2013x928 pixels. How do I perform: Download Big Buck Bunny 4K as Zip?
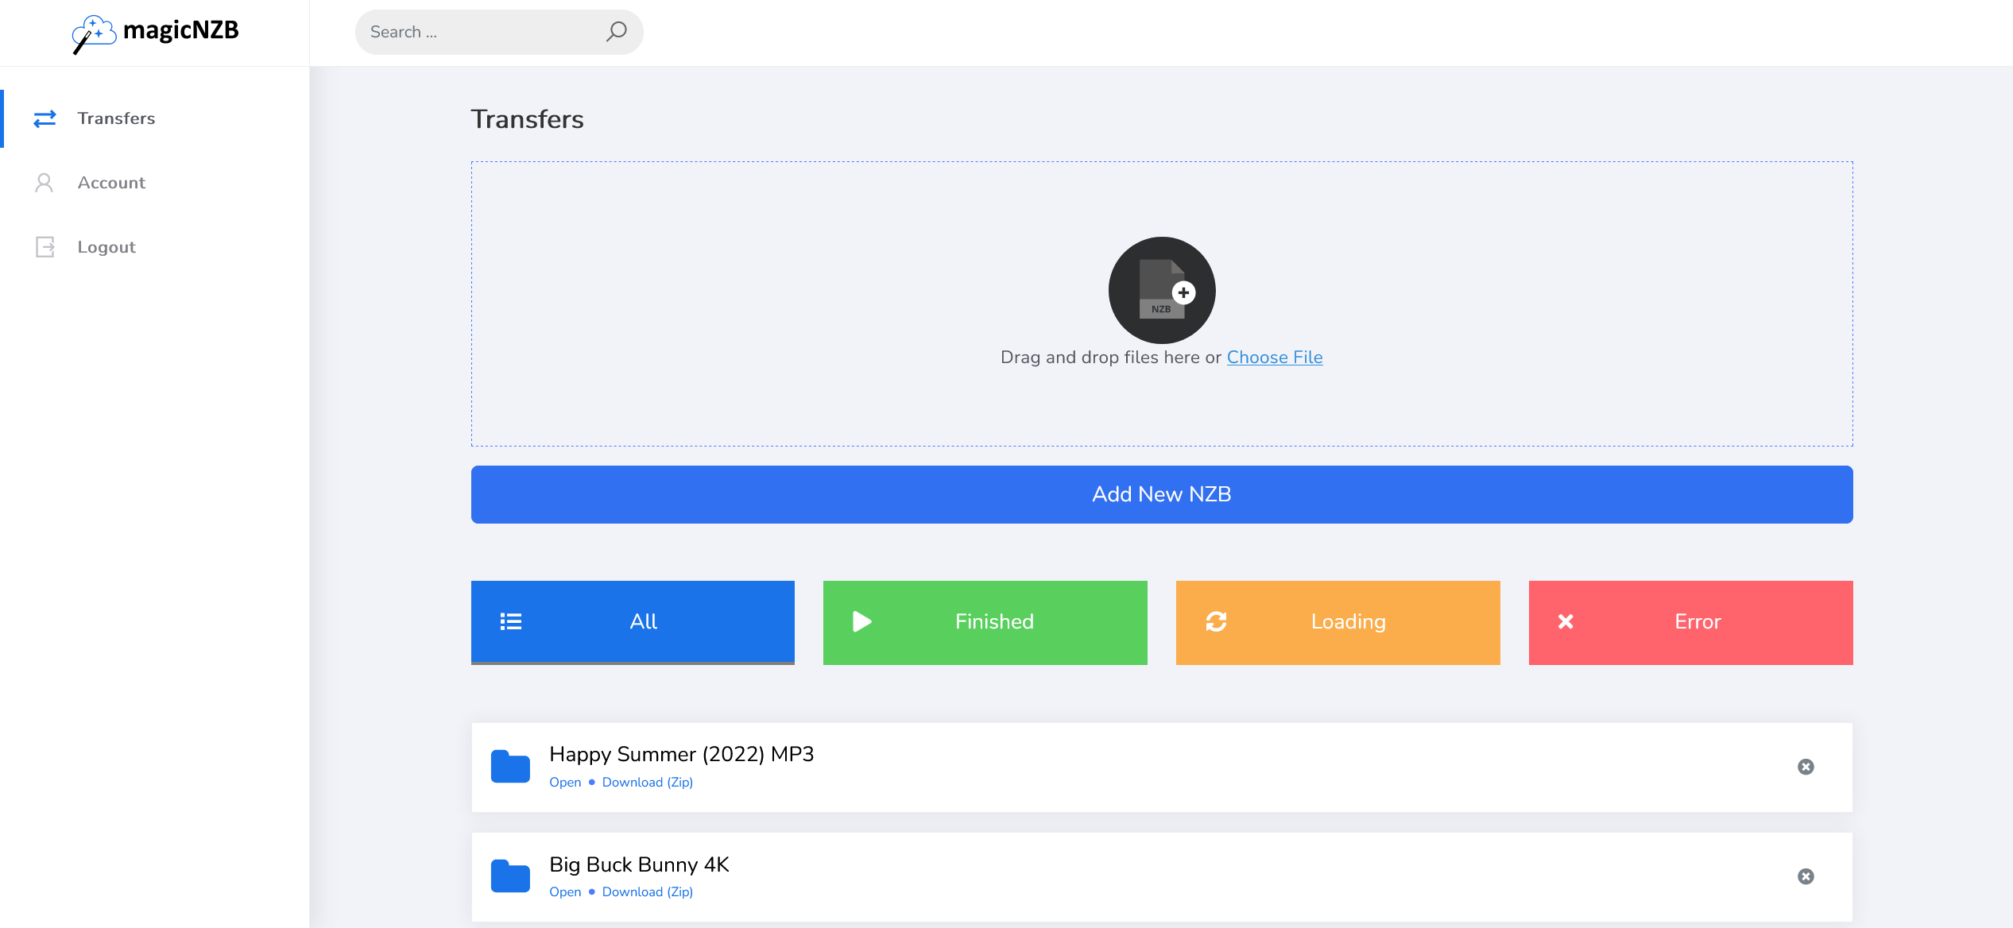(x=647, y=892)
